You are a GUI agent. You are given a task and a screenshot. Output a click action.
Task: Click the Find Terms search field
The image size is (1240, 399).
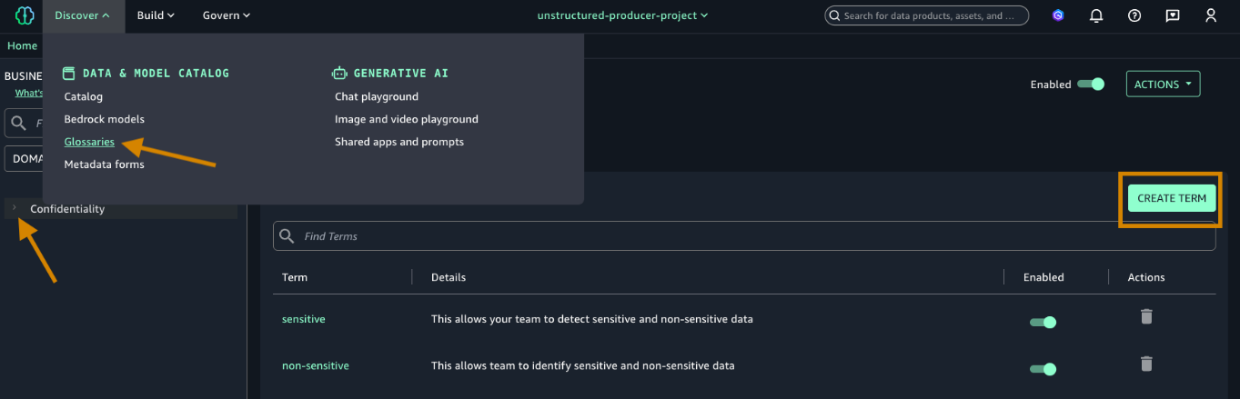click(x=744, y=236)
